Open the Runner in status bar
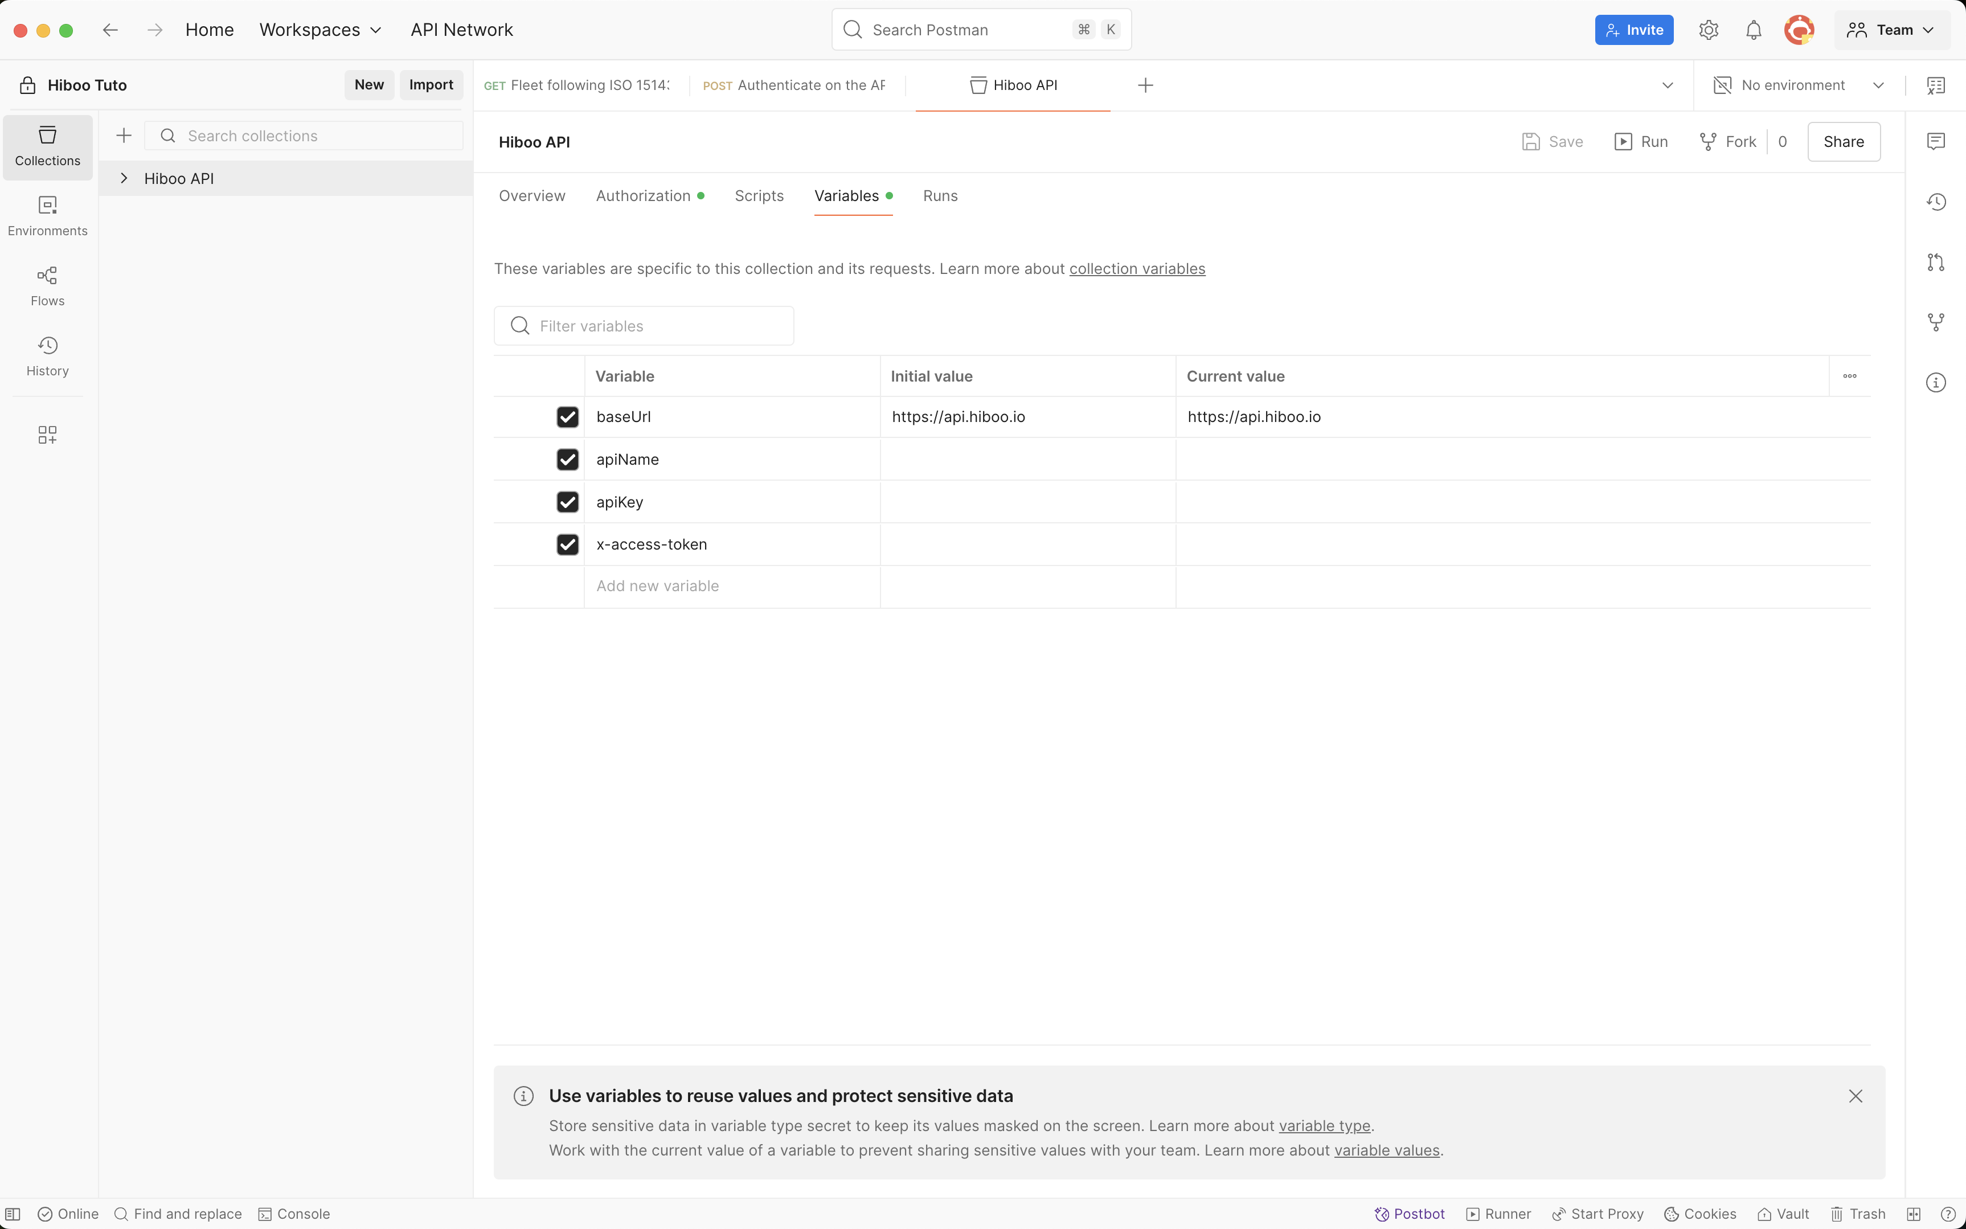 (x=1498, y=1214)
